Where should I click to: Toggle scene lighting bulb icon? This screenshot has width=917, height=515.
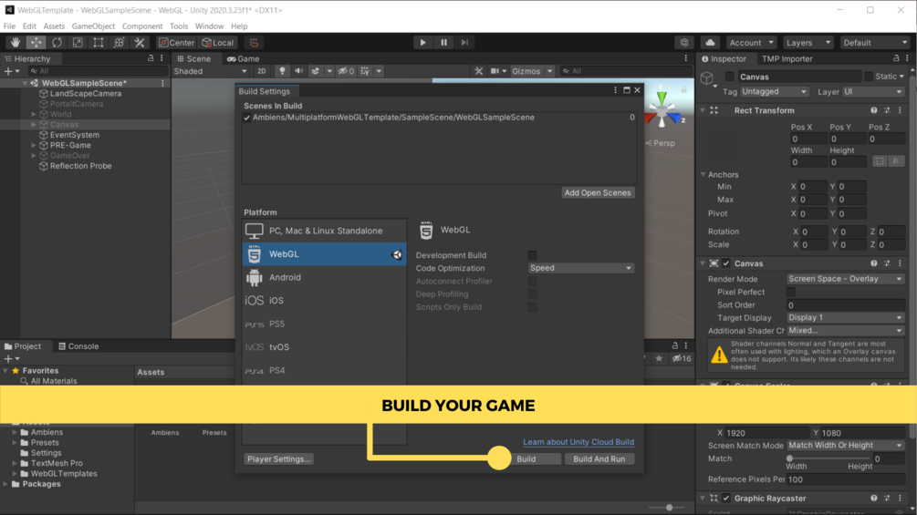click(x=282, y=71)
